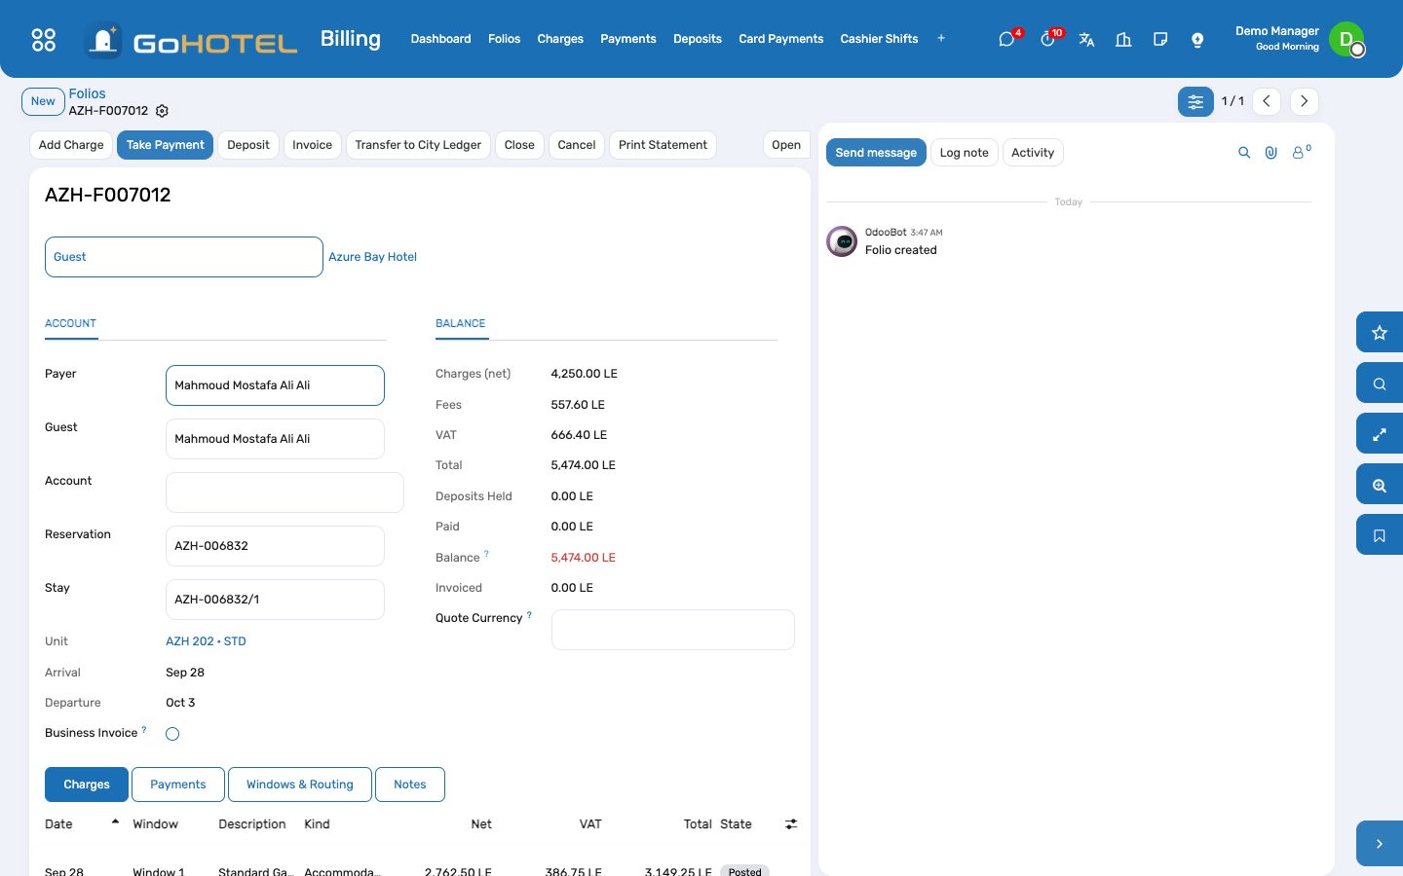Open the activities clock icon

coord(1047,40)
